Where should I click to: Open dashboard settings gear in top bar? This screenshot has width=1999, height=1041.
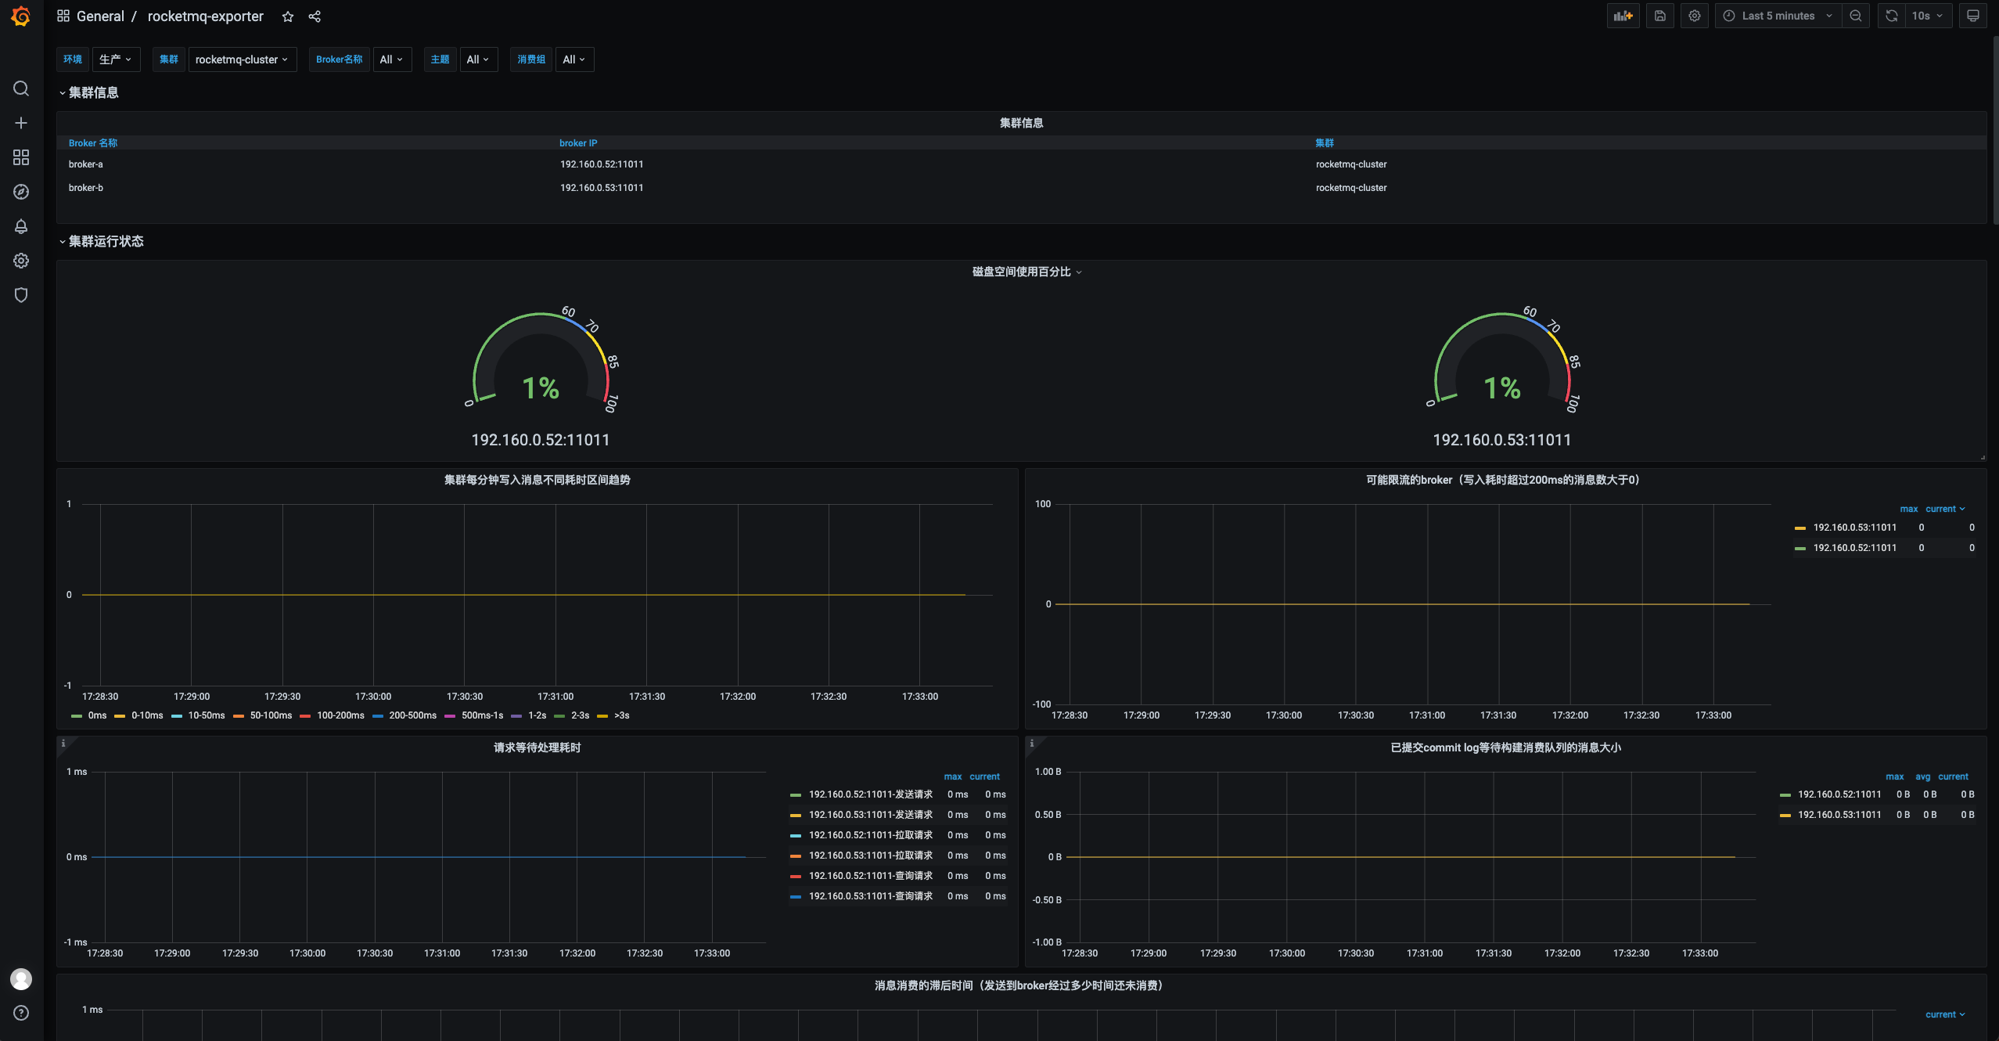click(x=1695, y=16)
